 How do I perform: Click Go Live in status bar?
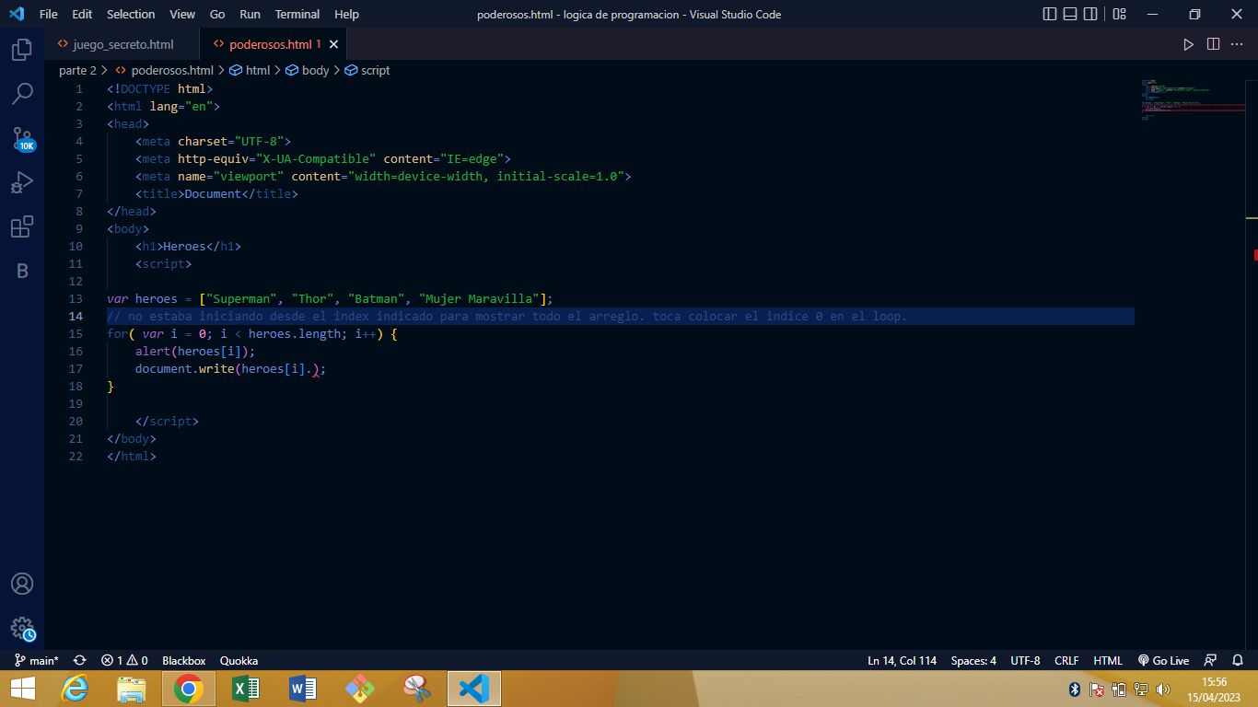pos(1163,660)
